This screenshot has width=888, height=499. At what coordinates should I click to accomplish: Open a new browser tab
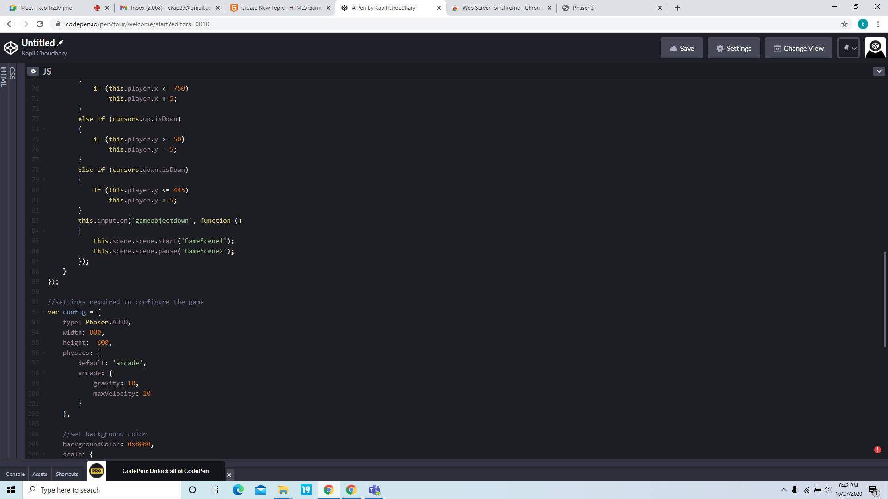coord(678,8)
